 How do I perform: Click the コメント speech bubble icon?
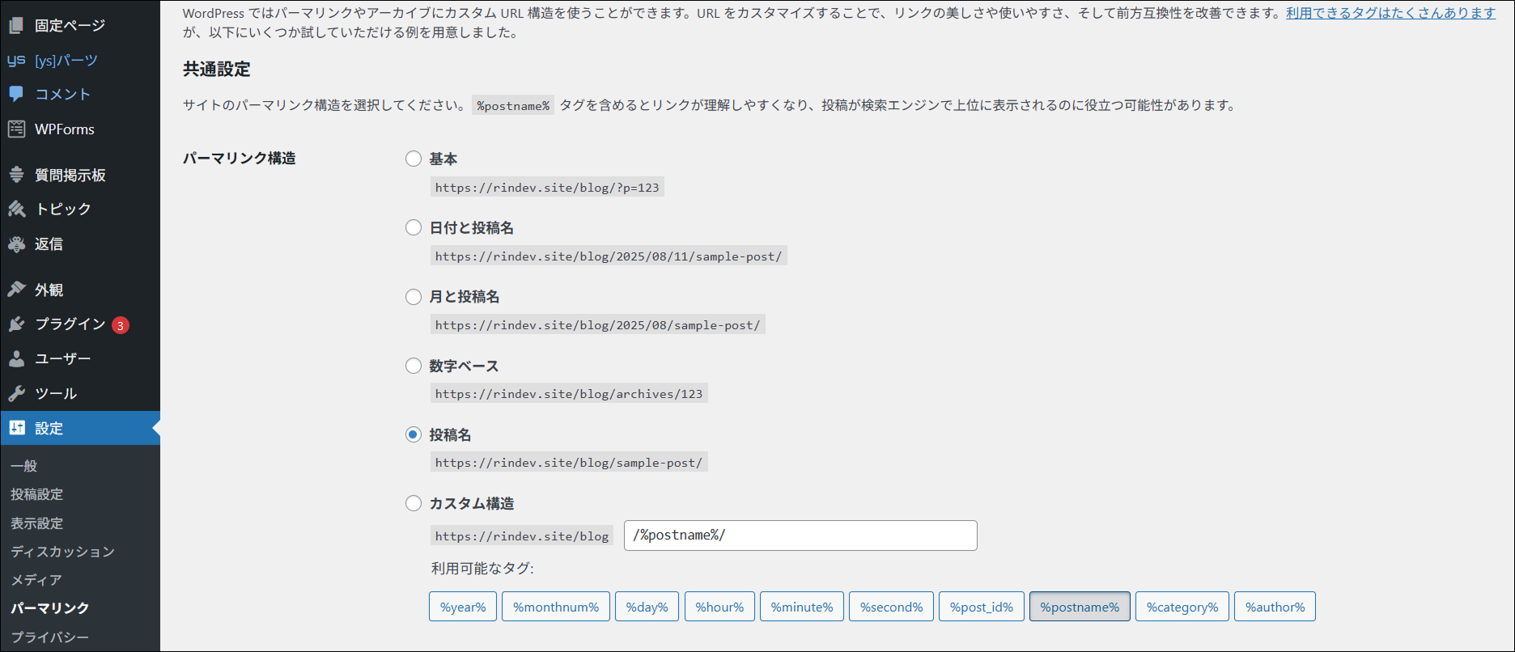click(16, 94)
